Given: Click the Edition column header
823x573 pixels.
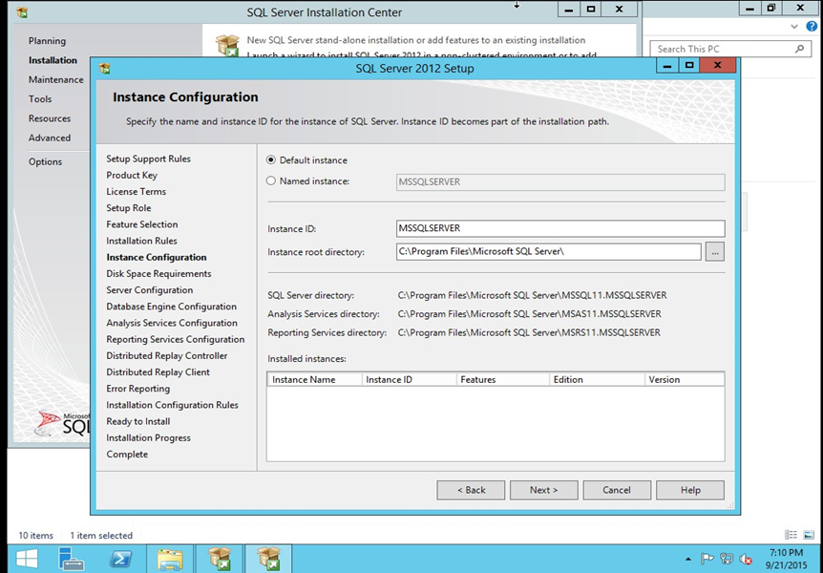Looking at the screenshot, I should (x=596, y=379).
